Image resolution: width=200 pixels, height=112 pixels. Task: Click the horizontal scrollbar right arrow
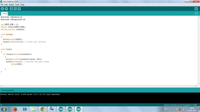[x=196, y=86]
